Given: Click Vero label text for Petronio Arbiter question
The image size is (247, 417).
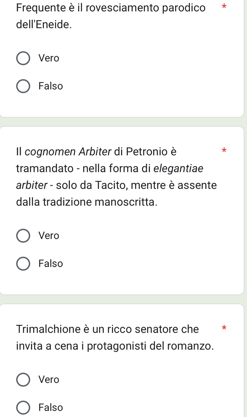Looking at the screenshot, I should click(49, 236).
